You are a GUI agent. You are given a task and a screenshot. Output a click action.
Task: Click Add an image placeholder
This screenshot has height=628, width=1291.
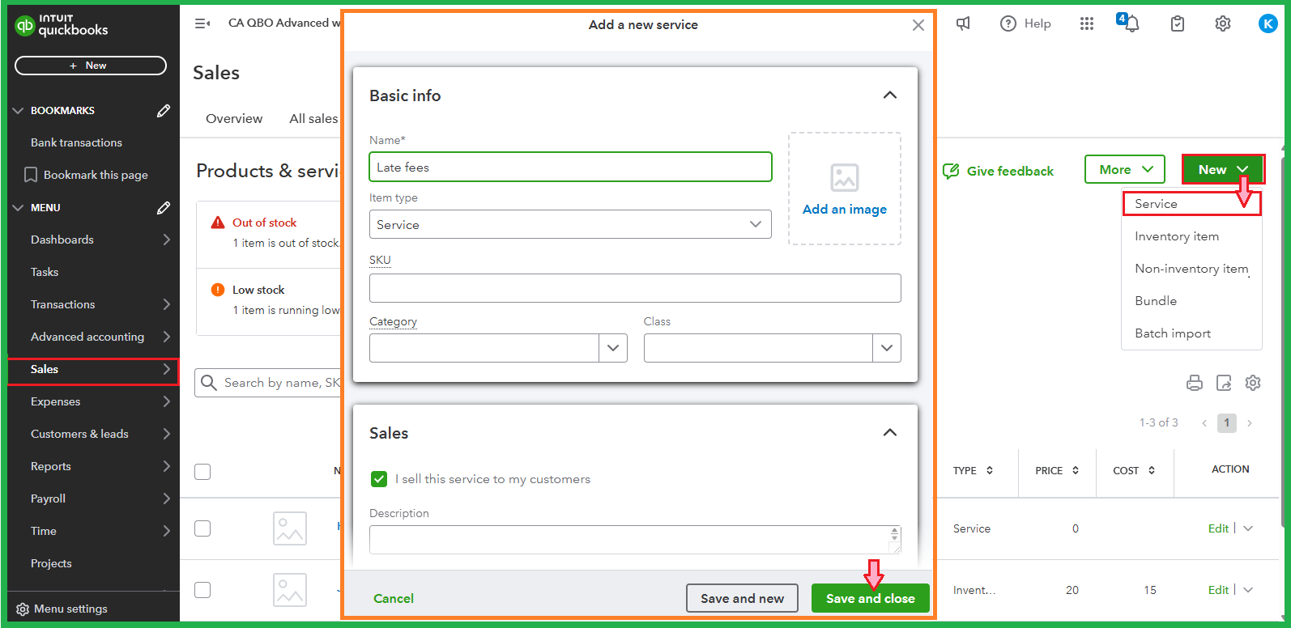(x=844, y=189)
